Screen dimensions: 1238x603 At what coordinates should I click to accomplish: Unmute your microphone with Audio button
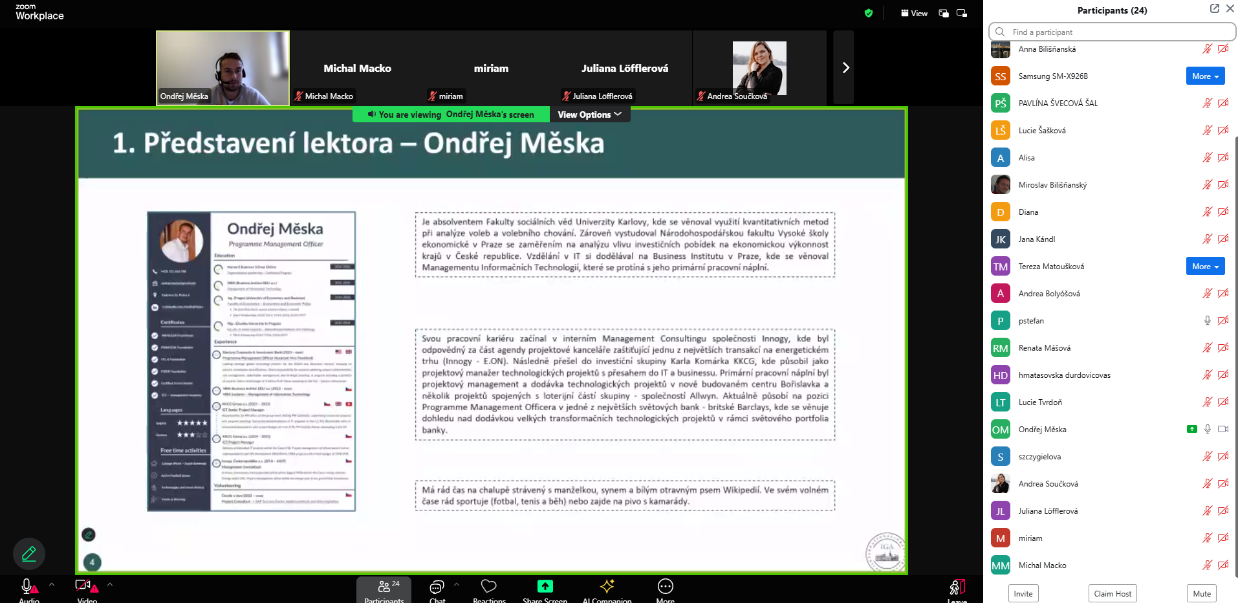28,587
